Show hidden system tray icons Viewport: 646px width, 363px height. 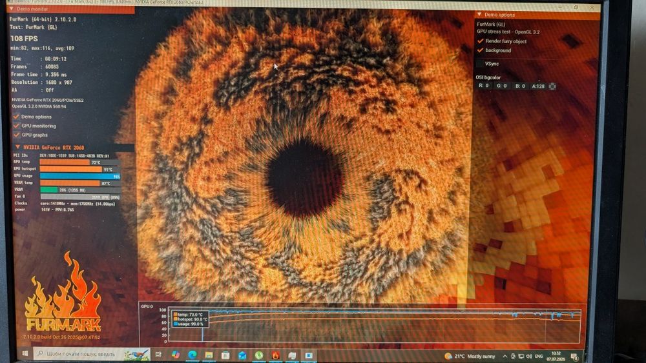[505, 357]
